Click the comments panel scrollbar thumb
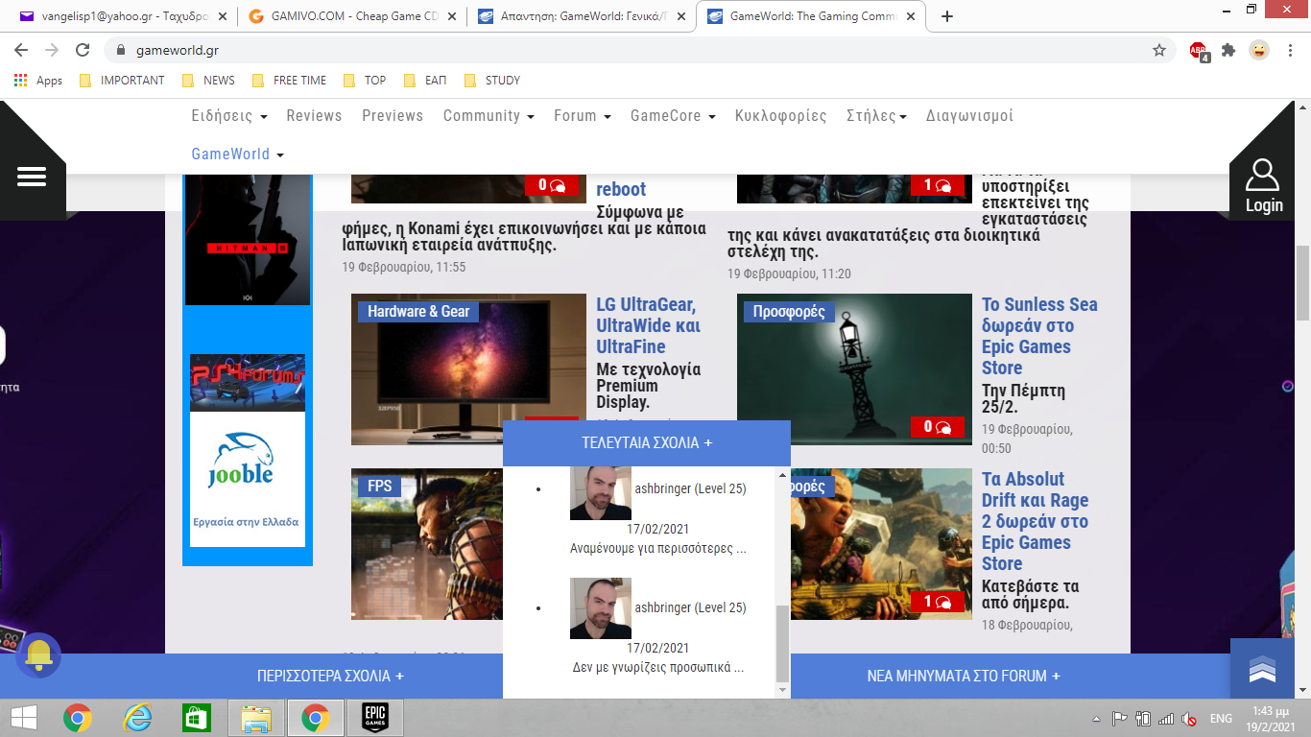Image resolution: width=1311 pixels, height=737 pixels. tap(782, 643)
